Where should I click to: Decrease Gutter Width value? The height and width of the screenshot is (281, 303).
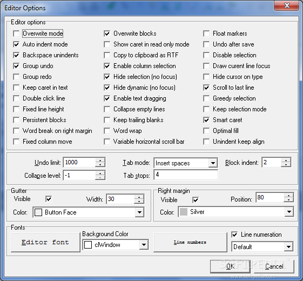click(139, 202)
